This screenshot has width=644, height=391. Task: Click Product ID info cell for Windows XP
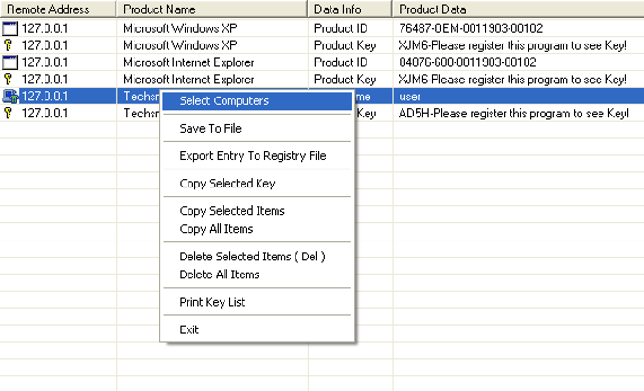point(341,28)
